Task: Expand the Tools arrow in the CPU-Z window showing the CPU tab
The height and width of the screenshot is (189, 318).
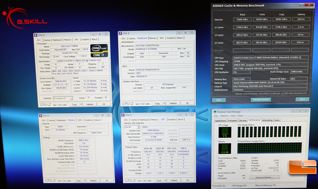Action: [81, 104]
